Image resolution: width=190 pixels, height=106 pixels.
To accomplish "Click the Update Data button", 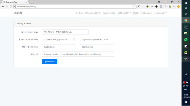I will [49, 61].
